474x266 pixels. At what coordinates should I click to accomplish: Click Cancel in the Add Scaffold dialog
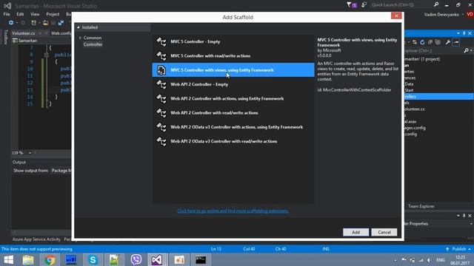click(384, 232)
